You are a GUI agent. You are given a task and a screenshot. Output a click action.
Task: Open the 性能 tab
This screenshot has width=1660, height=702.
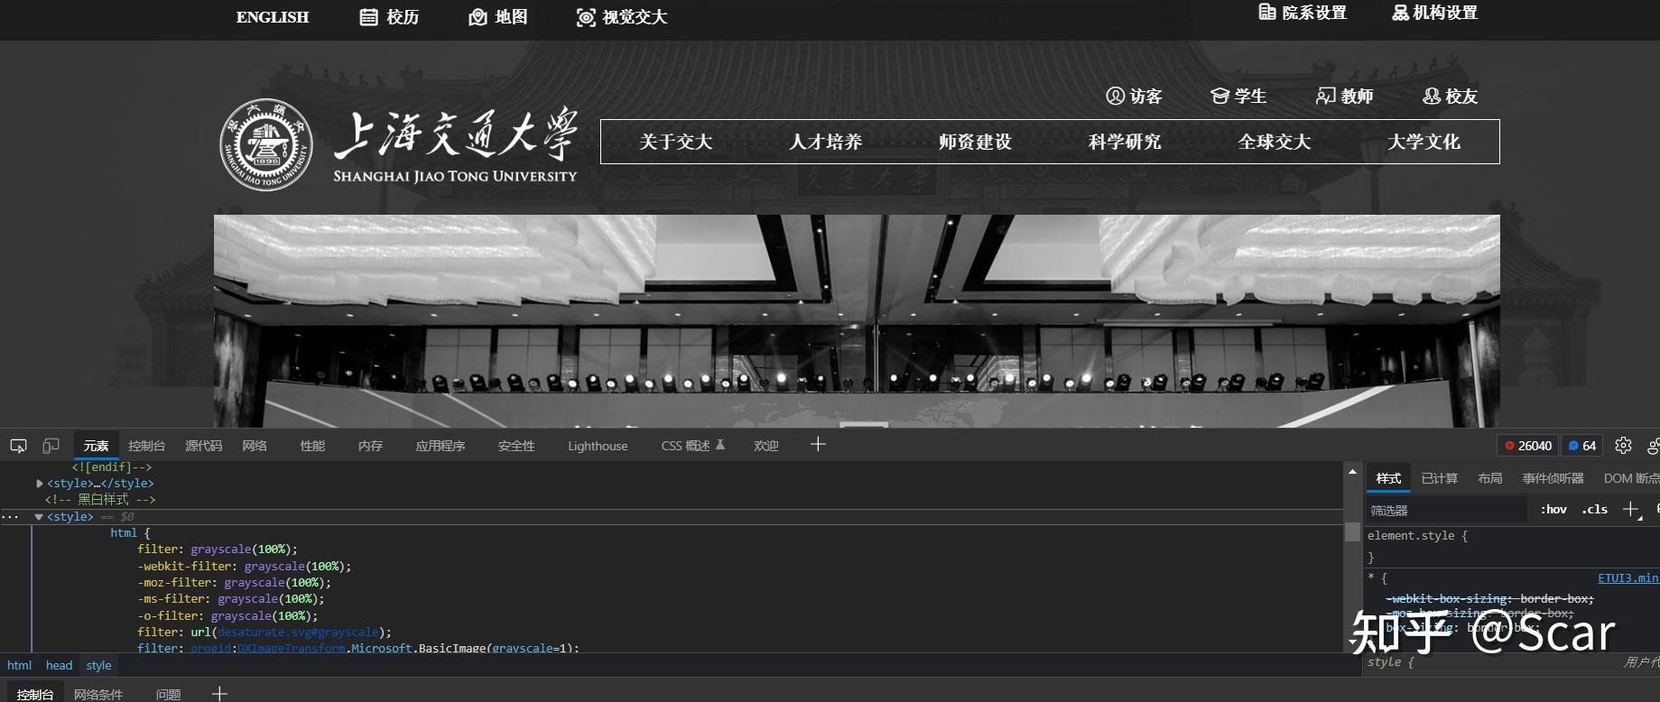tap(312, 446)
